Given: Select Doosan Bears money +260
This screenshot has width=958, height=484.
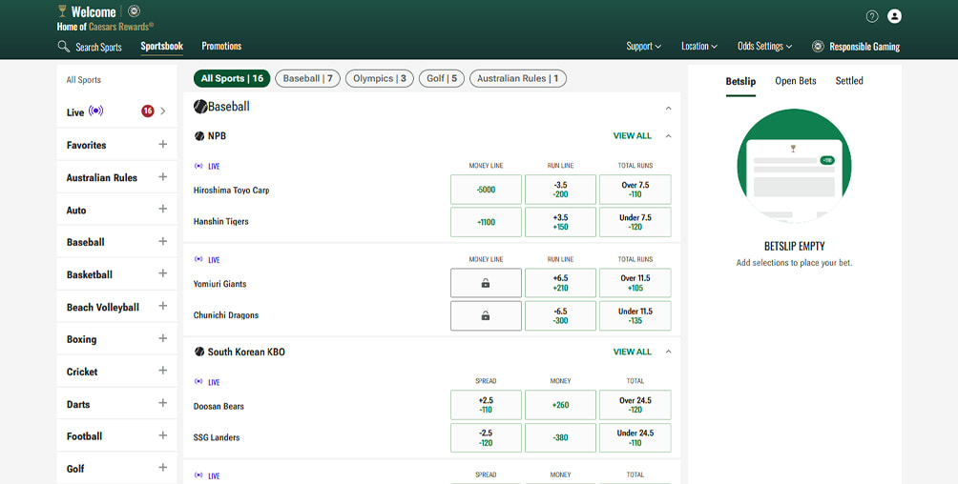Looking at the screenshot, I should [560, 405].
